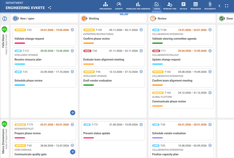Open task Confirm phase review
This screenshot has width=234, height=158.
[97, 39]
